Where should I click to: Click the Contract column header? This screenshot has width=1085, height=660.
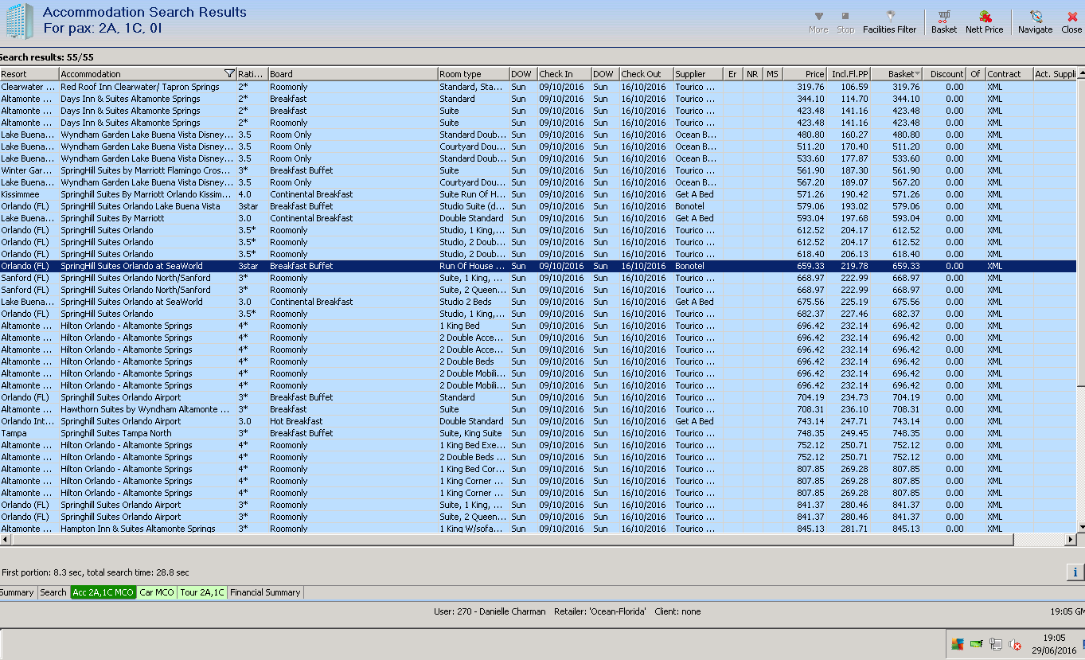point(1009,74)
